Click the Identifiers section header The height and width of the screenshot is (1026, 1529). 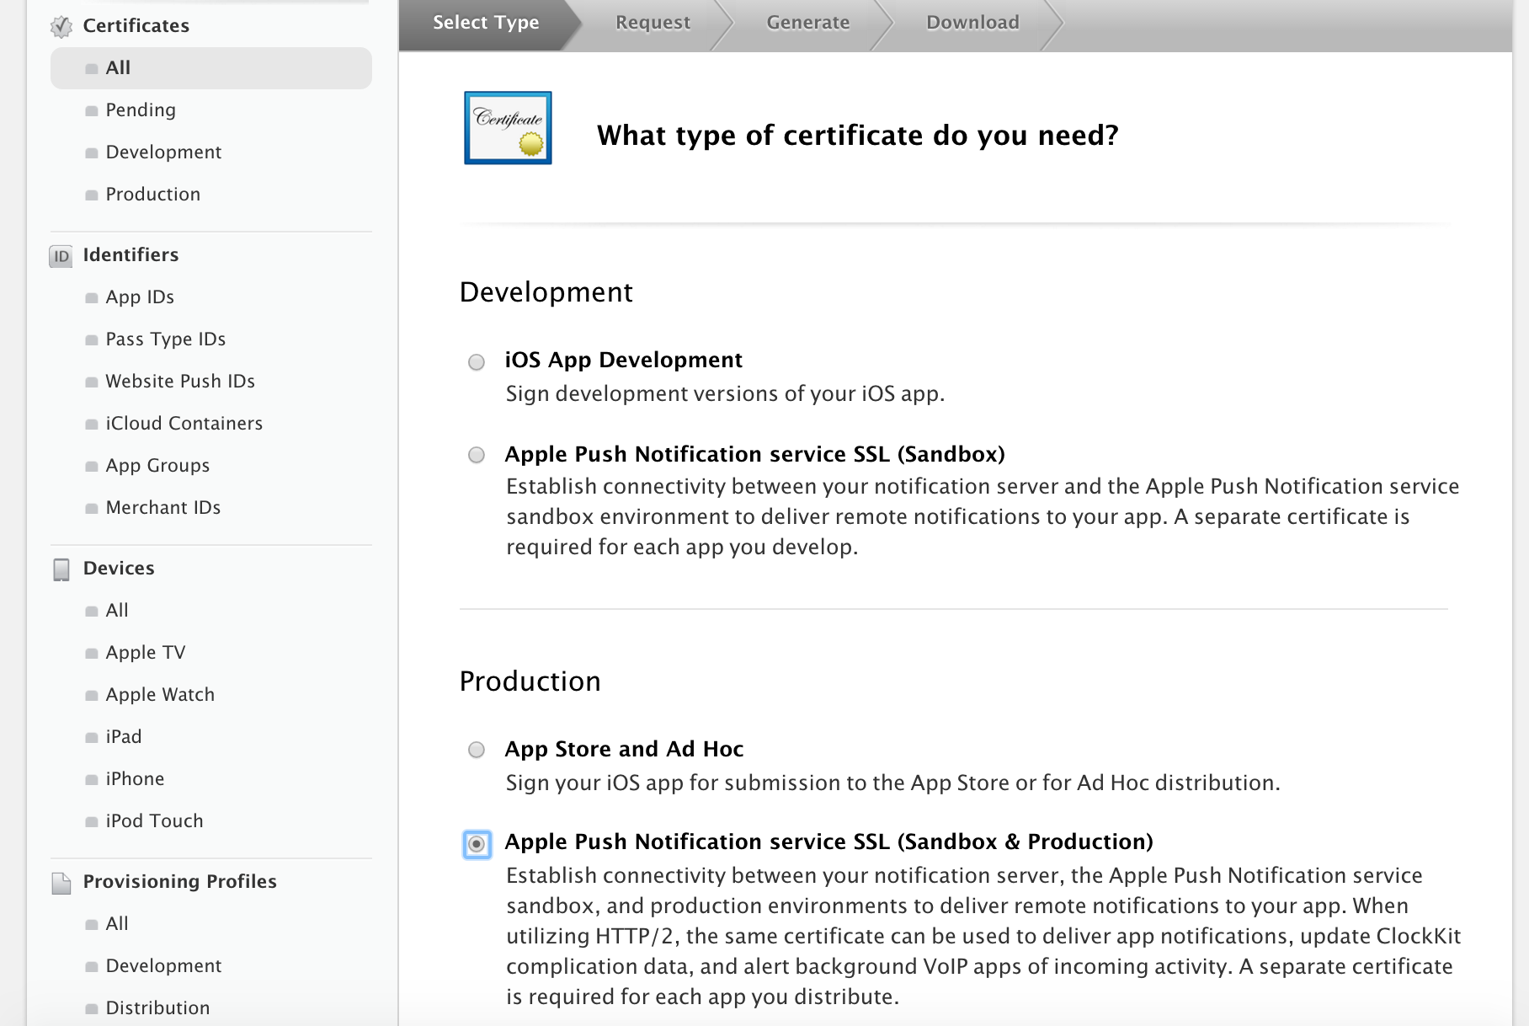point(131,255)
